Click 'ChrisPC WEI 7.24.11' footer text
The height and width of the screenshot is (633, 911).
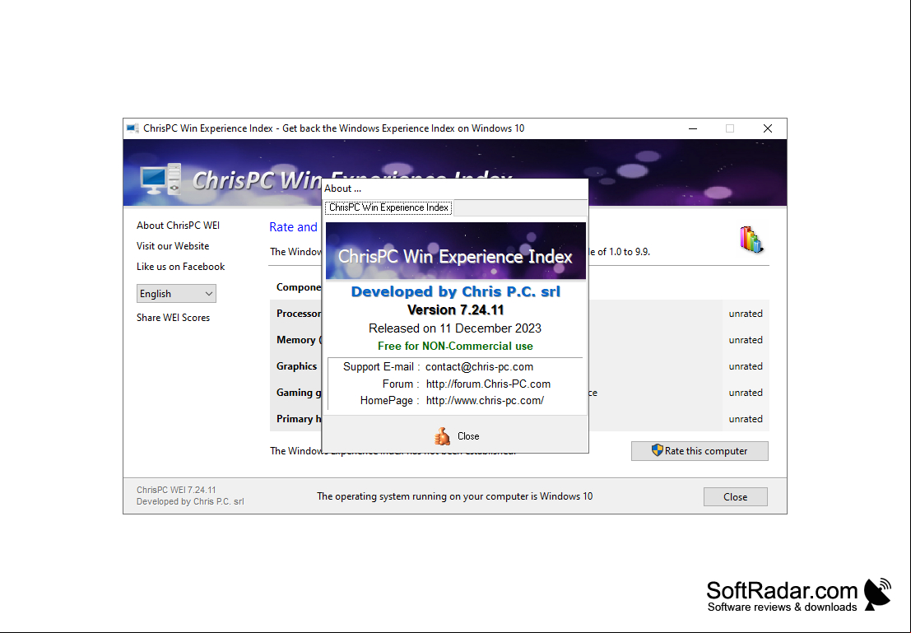(176, 490)
